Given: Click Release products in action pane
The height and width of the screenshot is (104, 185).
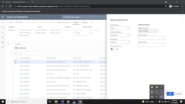Looking at the screenshot, I should click(x=64, y=22).
